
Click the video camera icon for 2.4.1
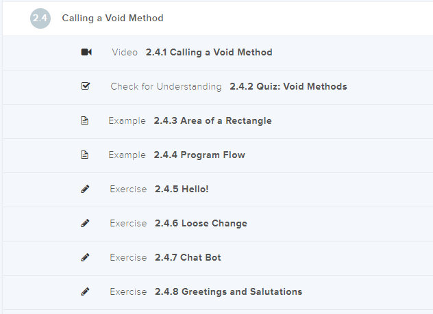pyautogui.click(x=86, y=53)
